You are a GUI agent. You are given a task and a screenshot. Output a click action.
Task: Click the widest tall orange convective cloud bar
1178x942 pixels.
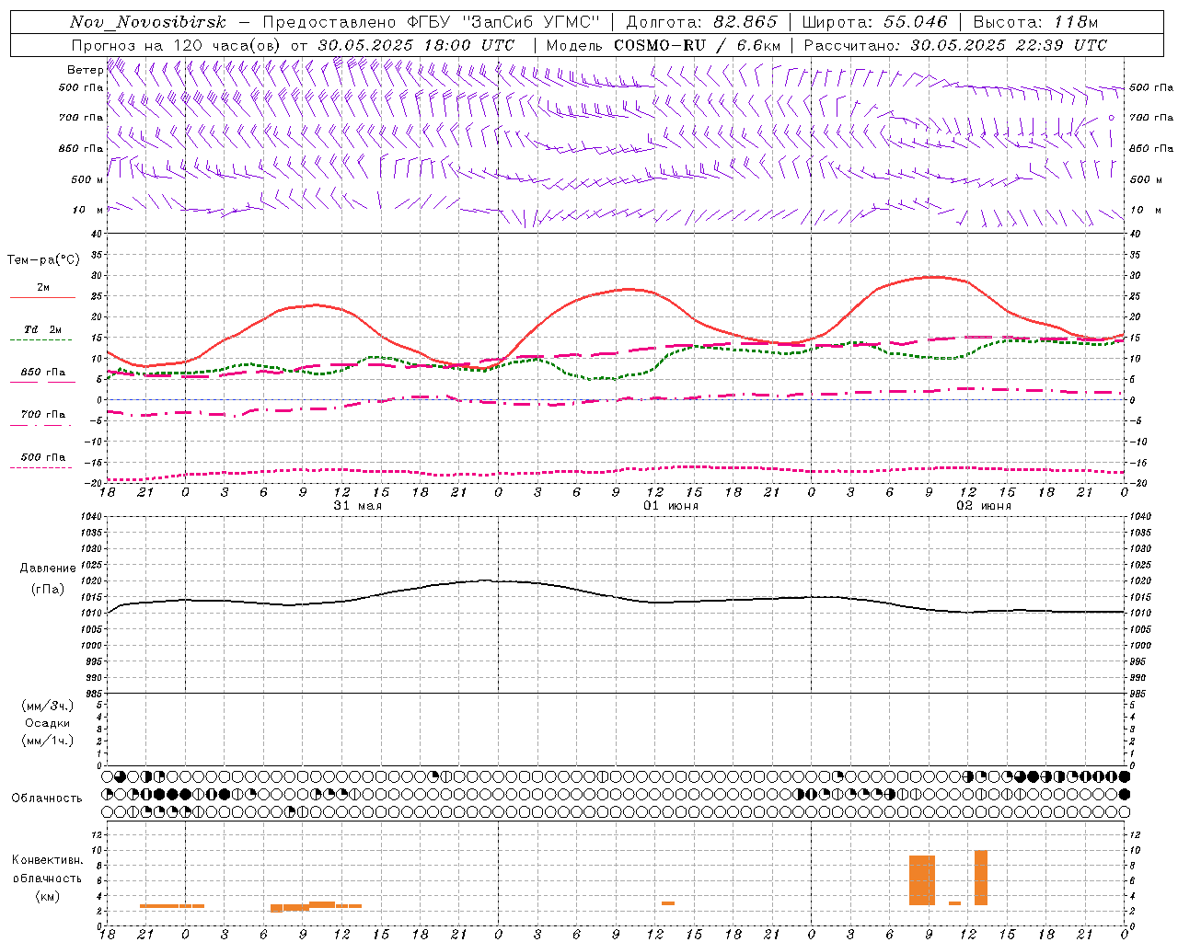tap(922, 880)
